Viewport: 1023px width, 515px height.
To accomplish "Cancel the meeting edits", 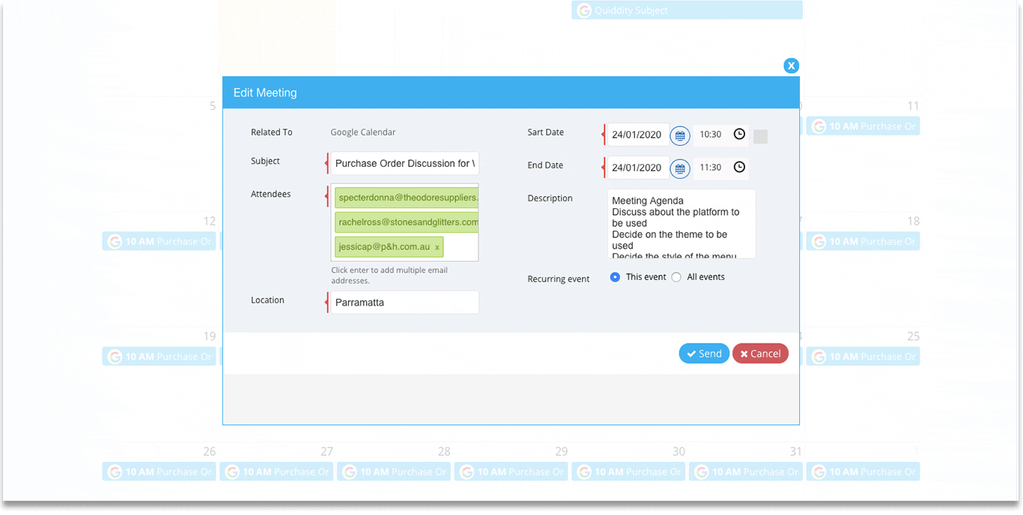I will click(x=760, y=353).
